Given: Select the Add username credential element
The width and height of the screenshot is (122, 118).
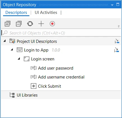Looking at the screenshot, I should coord(61,77).
